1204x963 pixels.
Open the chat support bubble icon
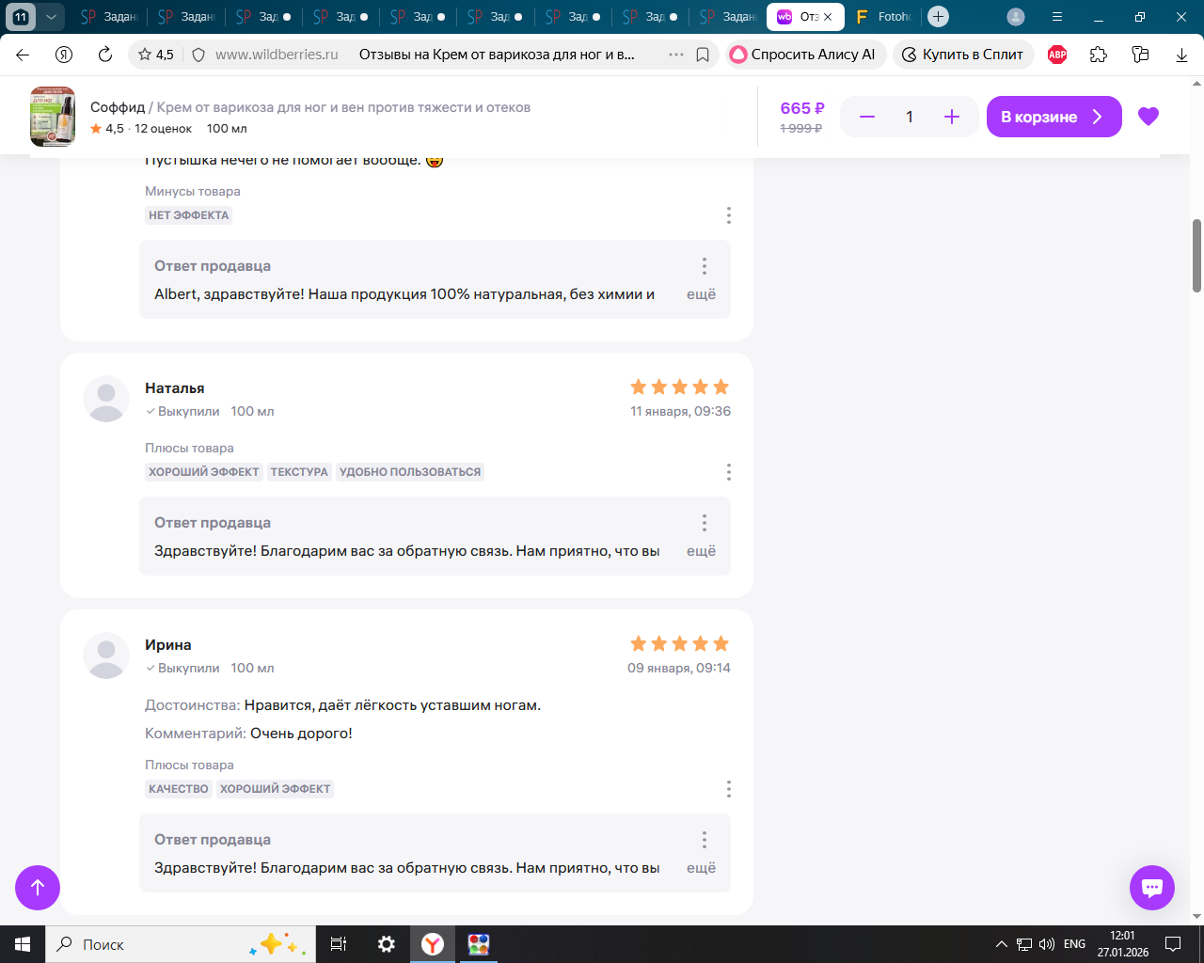coord(1151,887)
